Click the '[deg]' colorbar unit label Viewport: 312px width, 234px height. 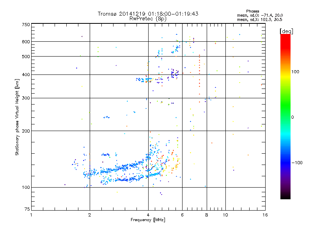click(x=286, y=31)
